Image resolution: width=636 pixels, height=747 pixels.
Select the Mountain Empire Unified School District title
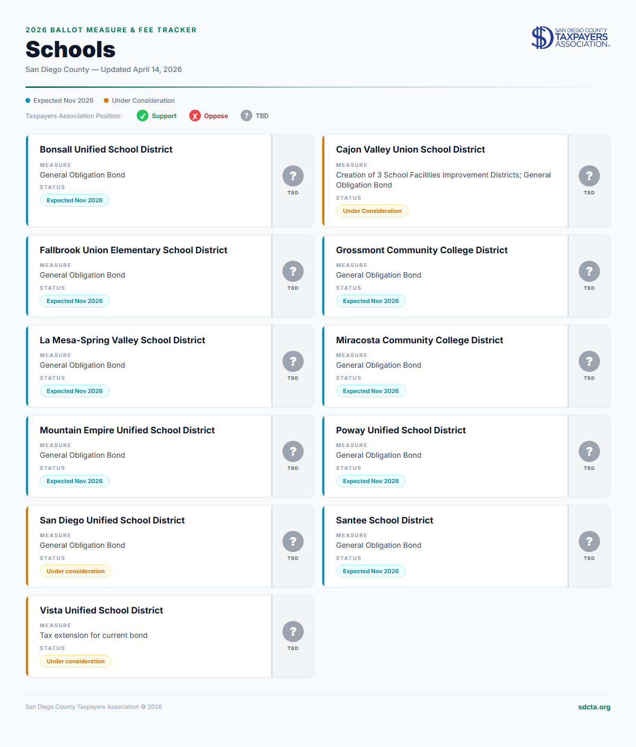[127, 430]
